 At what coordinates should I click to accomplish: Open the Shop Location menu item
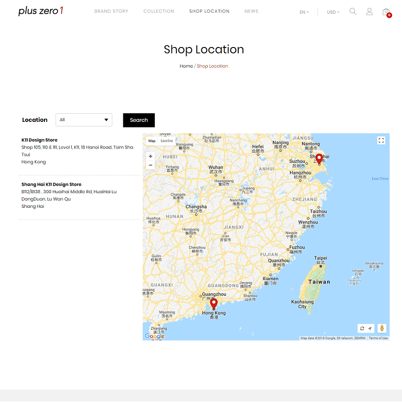pyautogui.click(x=209, y=11)
